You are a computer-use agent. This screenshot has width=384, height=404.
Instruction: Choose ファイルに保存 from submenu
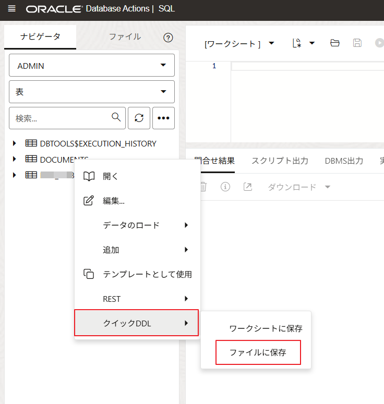pos(258,352)
